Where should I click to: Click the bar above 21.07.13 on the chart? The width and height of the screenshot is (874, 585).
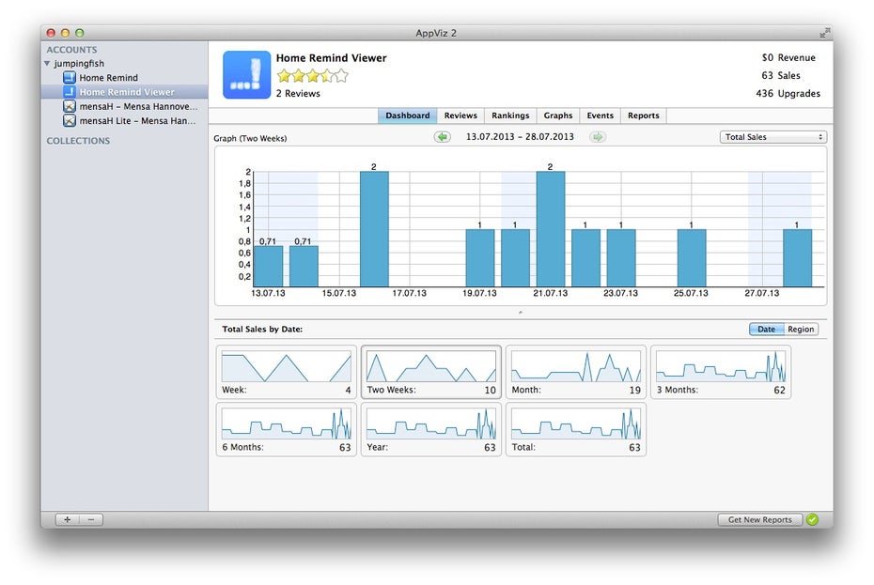[550, 229]
